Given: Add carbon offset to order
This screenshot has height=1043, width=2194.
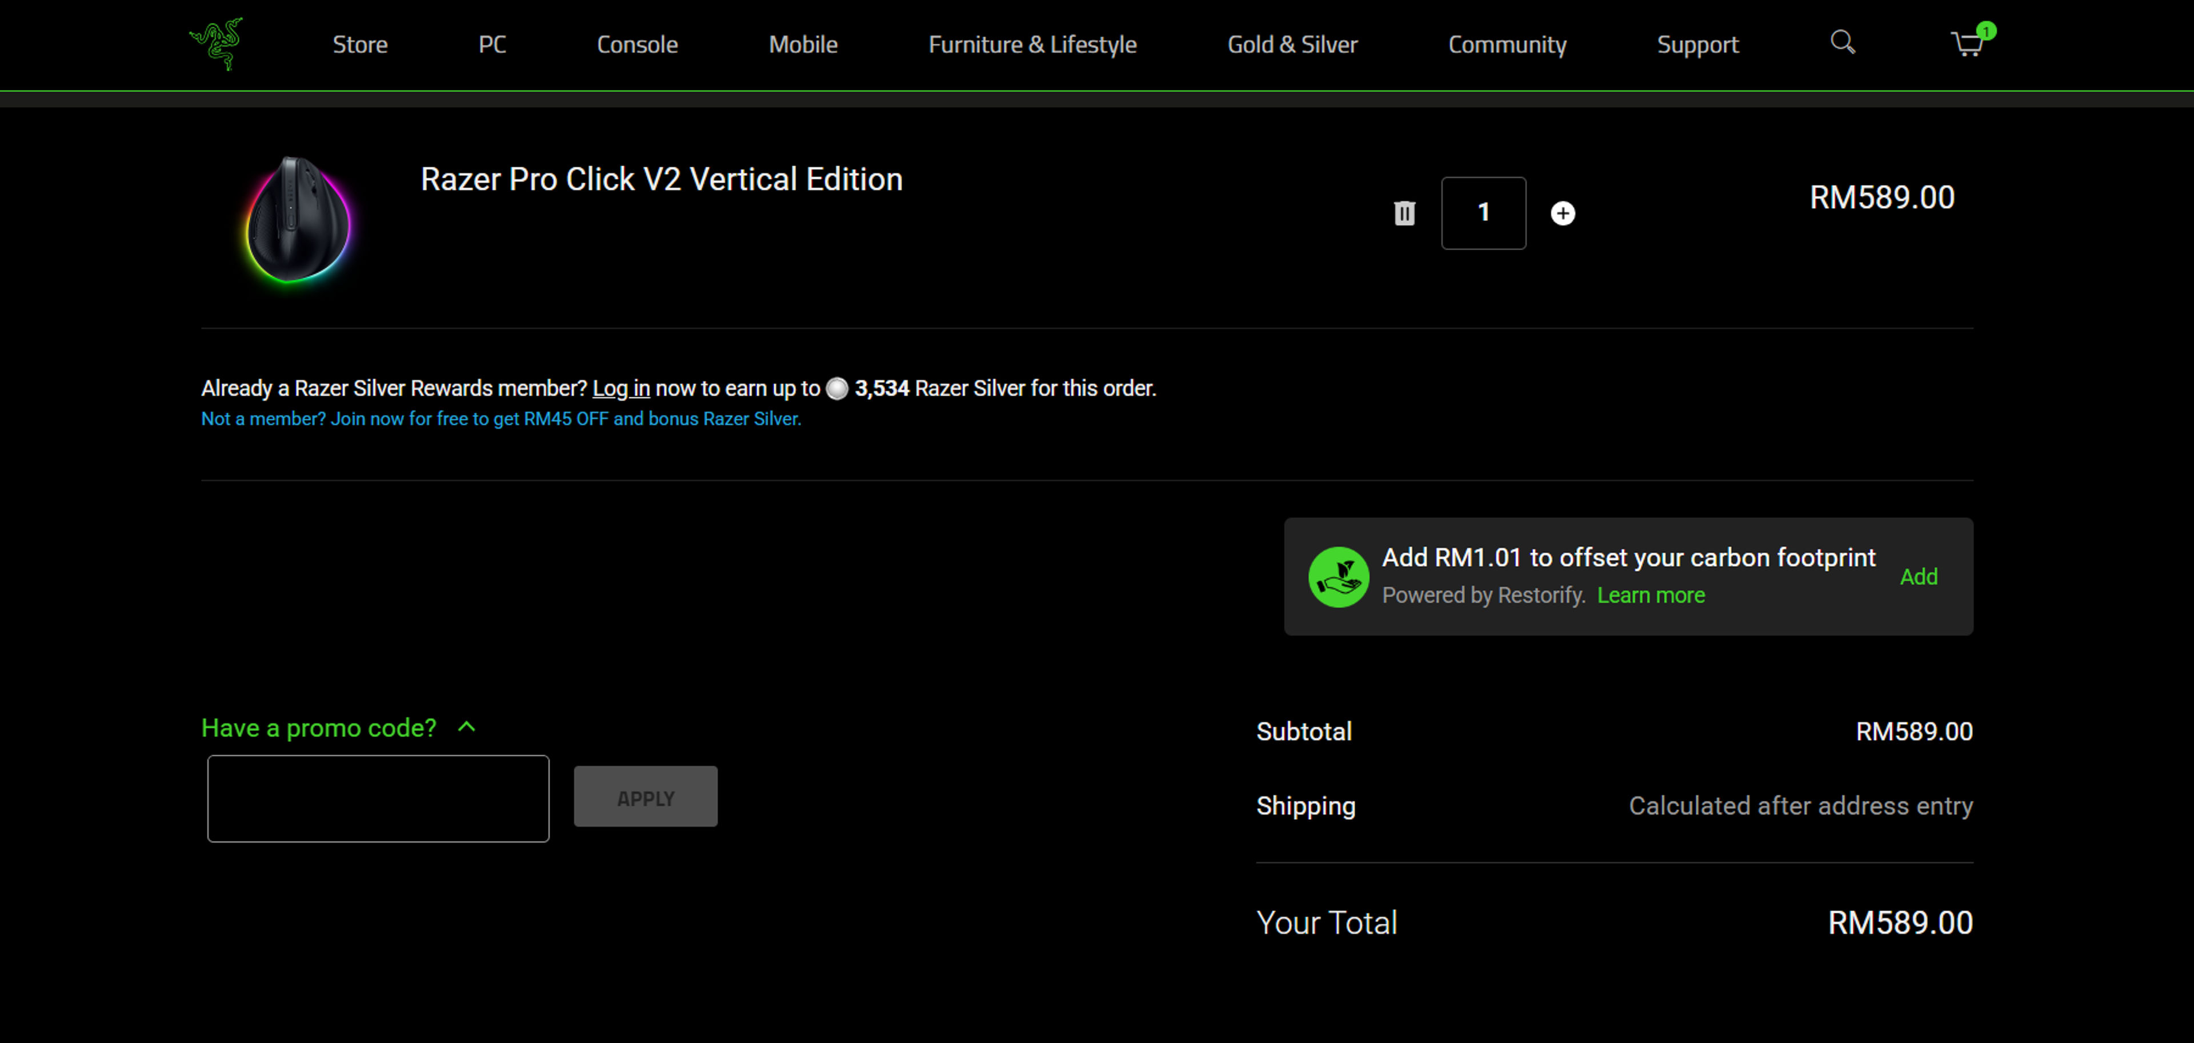Looking at the screenshot, I should click(1918, 577).
